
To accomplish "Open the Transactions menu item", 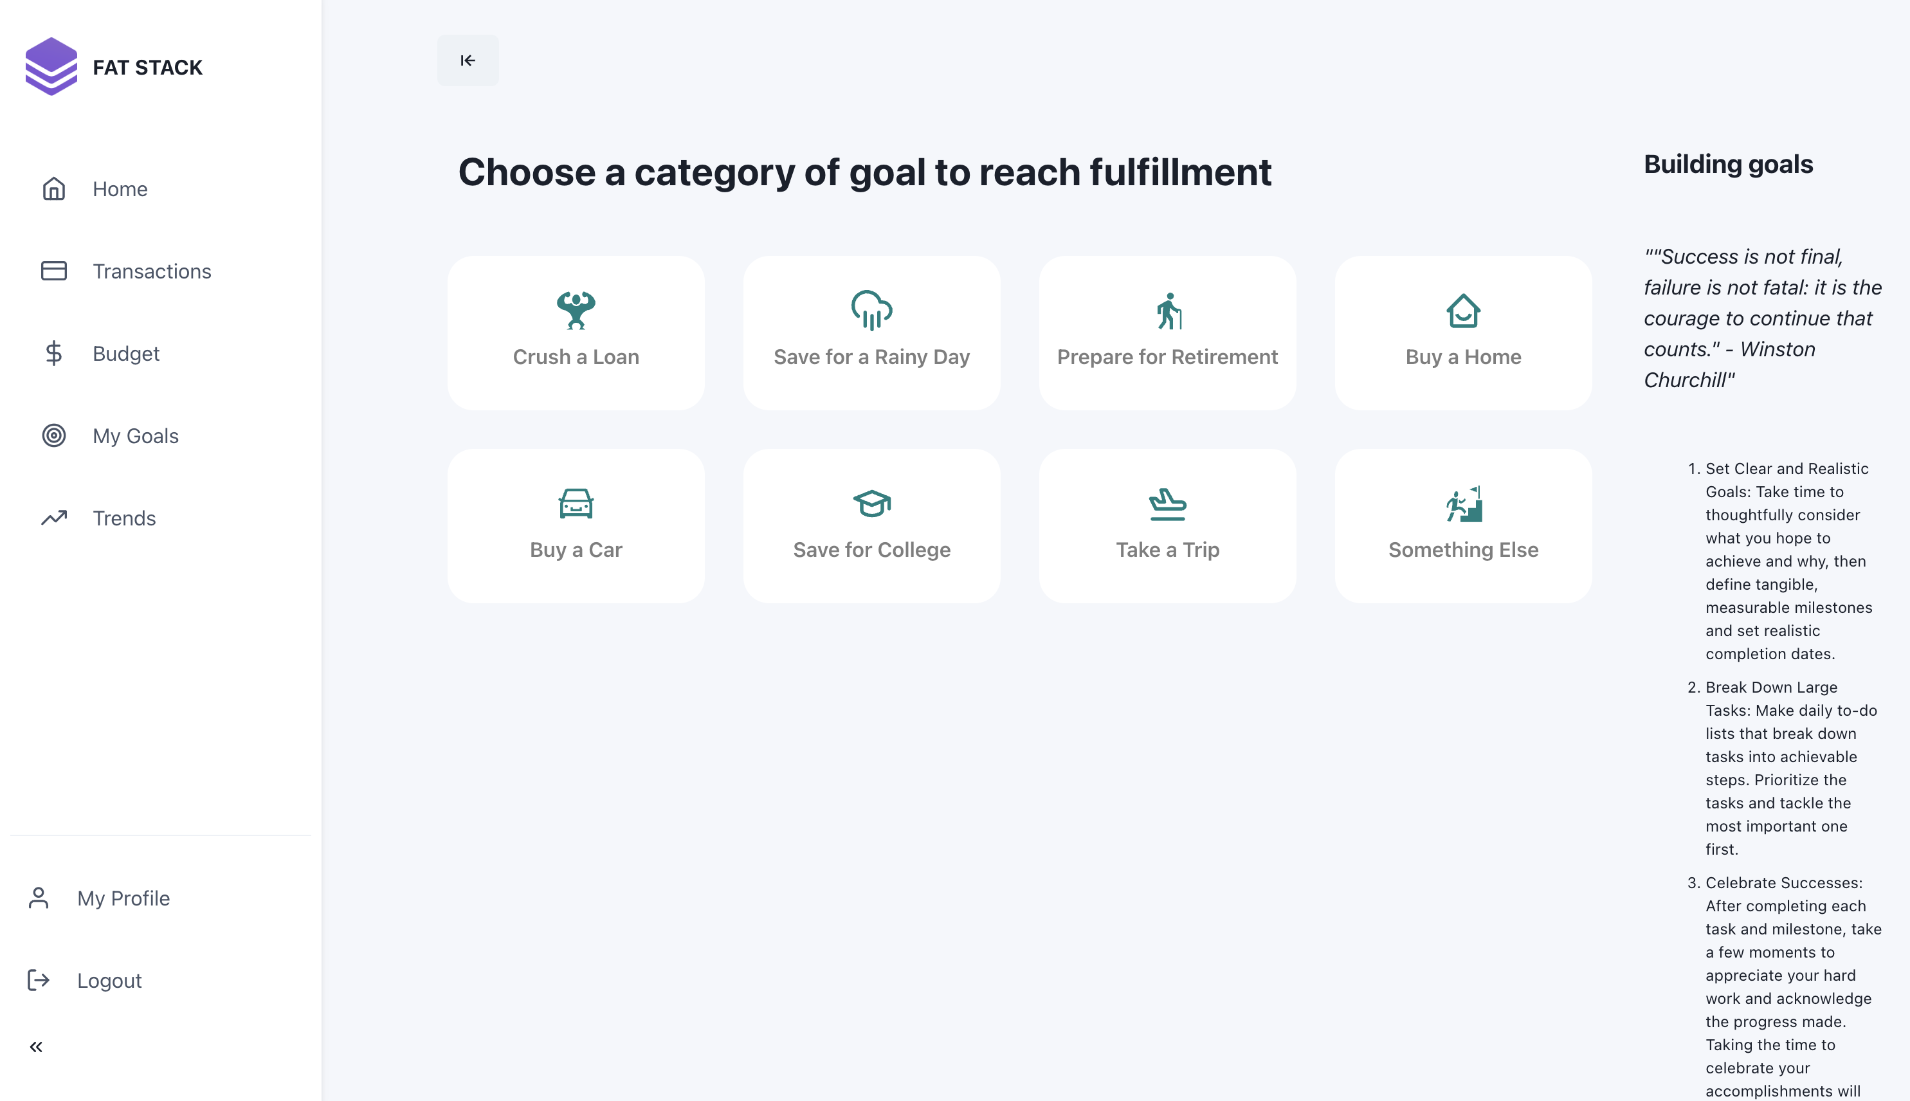I will [x=152, y=271].
